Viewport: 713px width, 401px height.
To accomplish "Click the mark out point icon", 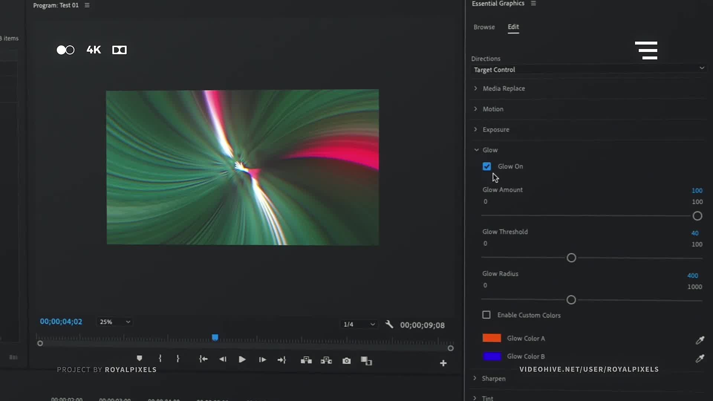I will pos(178,359).
